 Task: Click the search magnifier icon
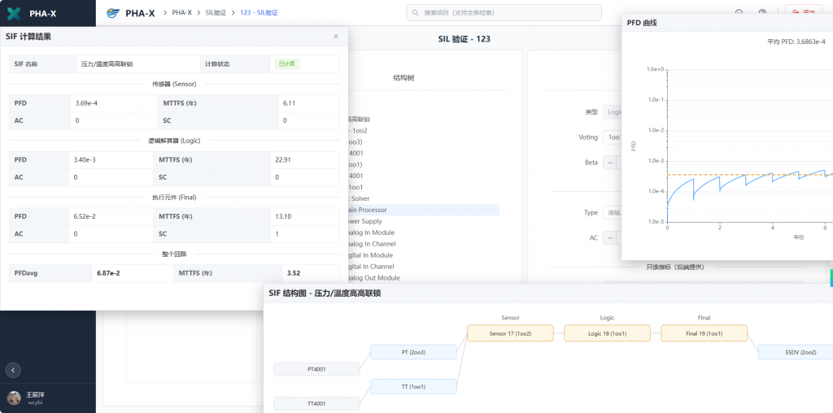pyautogui.click(x=416, y=13)
